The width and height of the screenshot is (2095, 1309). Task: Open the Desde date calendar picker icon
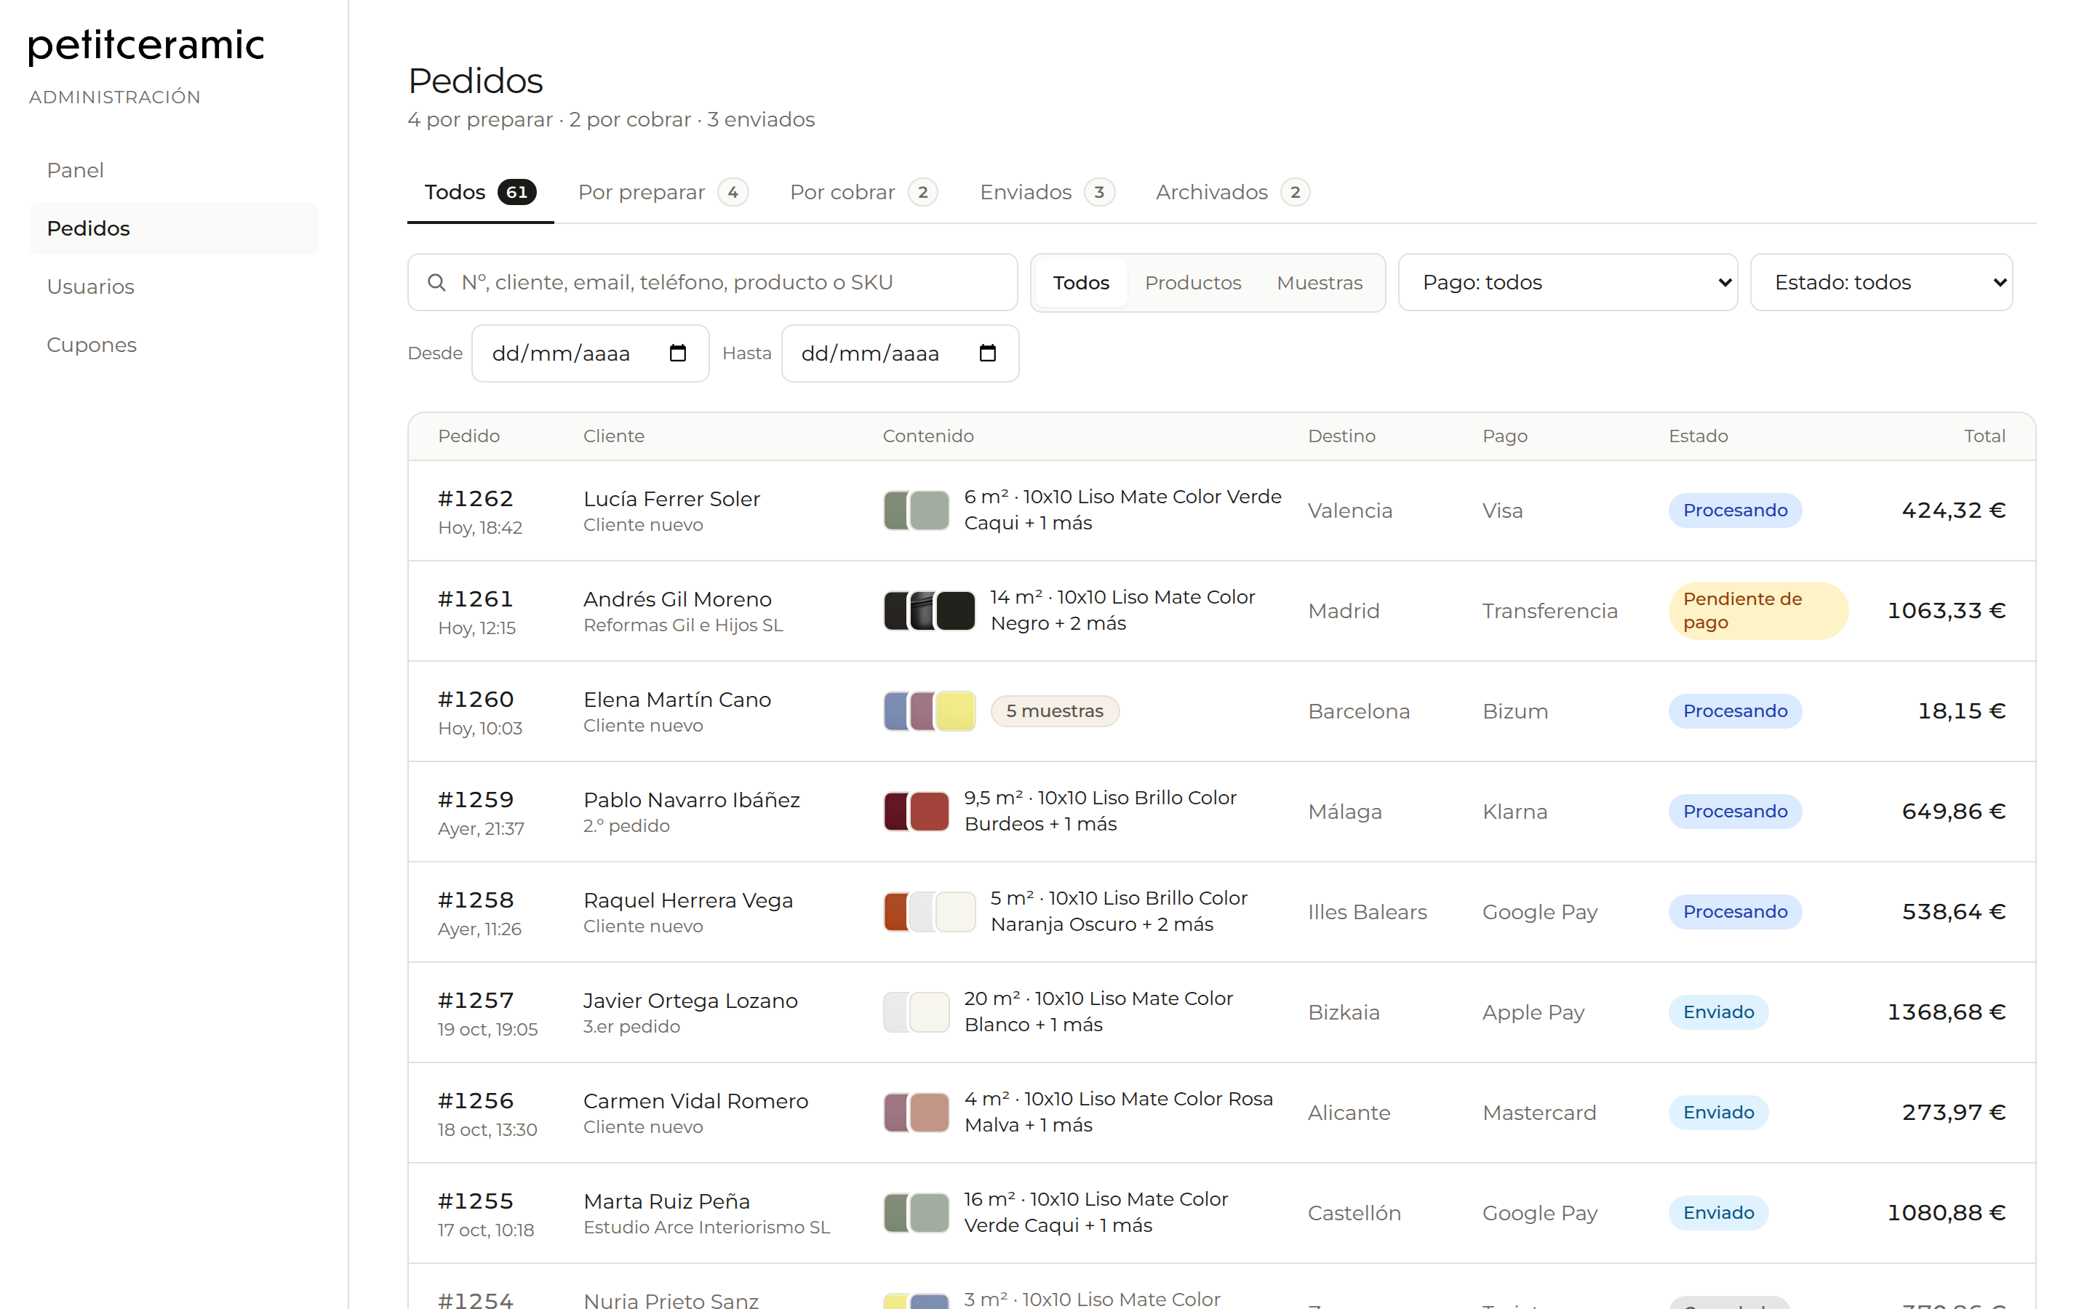pyautogui.click(x=678, y=353)
